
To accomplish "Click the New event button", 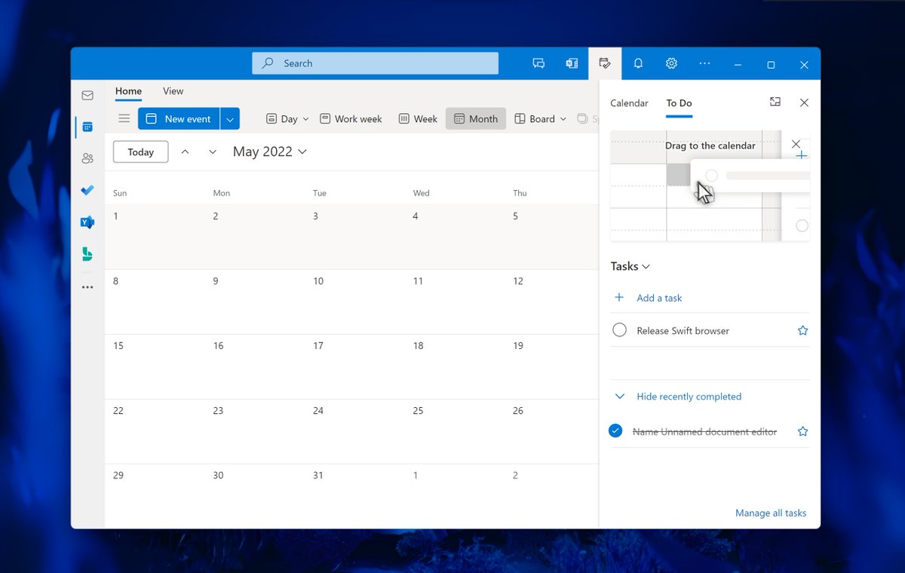I will 179,118.
